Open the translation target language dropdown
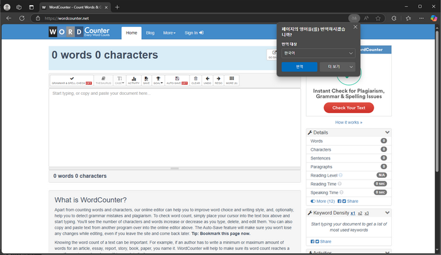Viewport: 441px width, 255px height. click(318, 53)
